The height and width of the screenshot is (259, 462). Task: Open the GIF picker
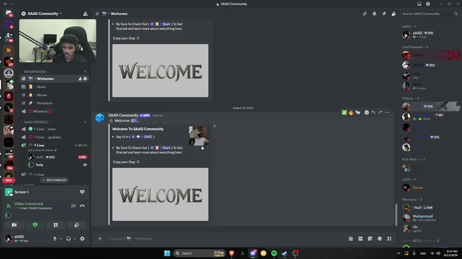[x=360, y=238]
